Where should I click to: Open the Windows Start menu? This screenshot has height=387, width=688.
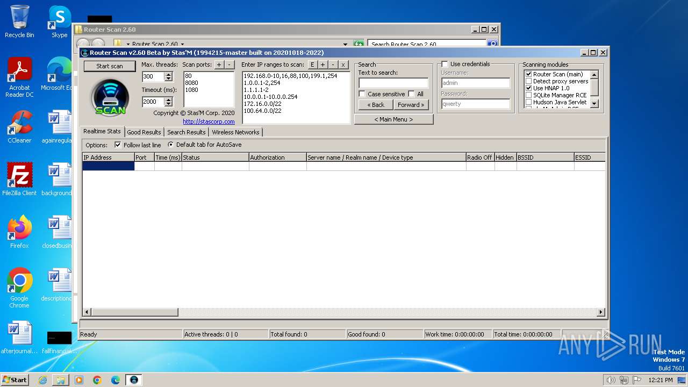pos(15,380)
